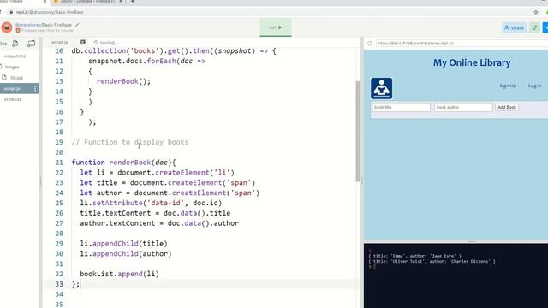Click the 'Emma' console output line
Screen dimensions: 548x308
(414, 256)
